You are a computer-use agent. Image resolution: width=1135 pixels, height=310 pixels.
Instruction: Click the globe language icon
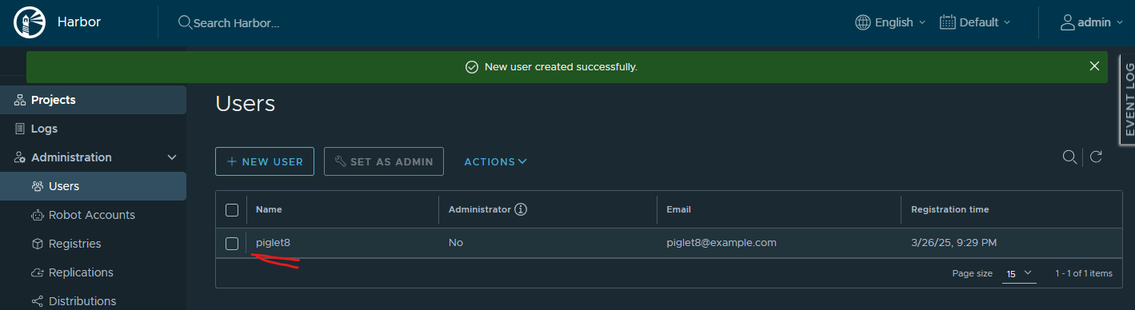coord(863,22)
